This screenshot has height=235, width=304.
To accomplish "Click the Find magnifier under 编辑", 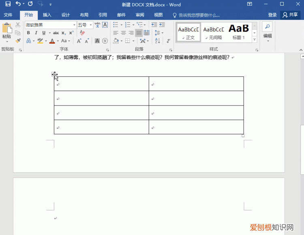I will pos(268,27).
